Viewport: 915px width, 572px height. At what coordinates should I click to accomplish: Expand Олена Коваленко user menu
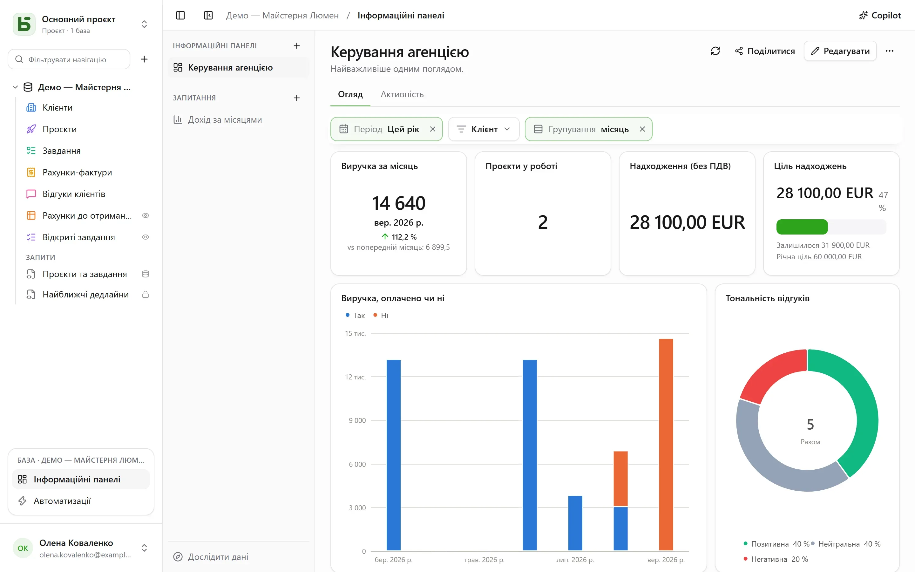(x=144, y=548)
